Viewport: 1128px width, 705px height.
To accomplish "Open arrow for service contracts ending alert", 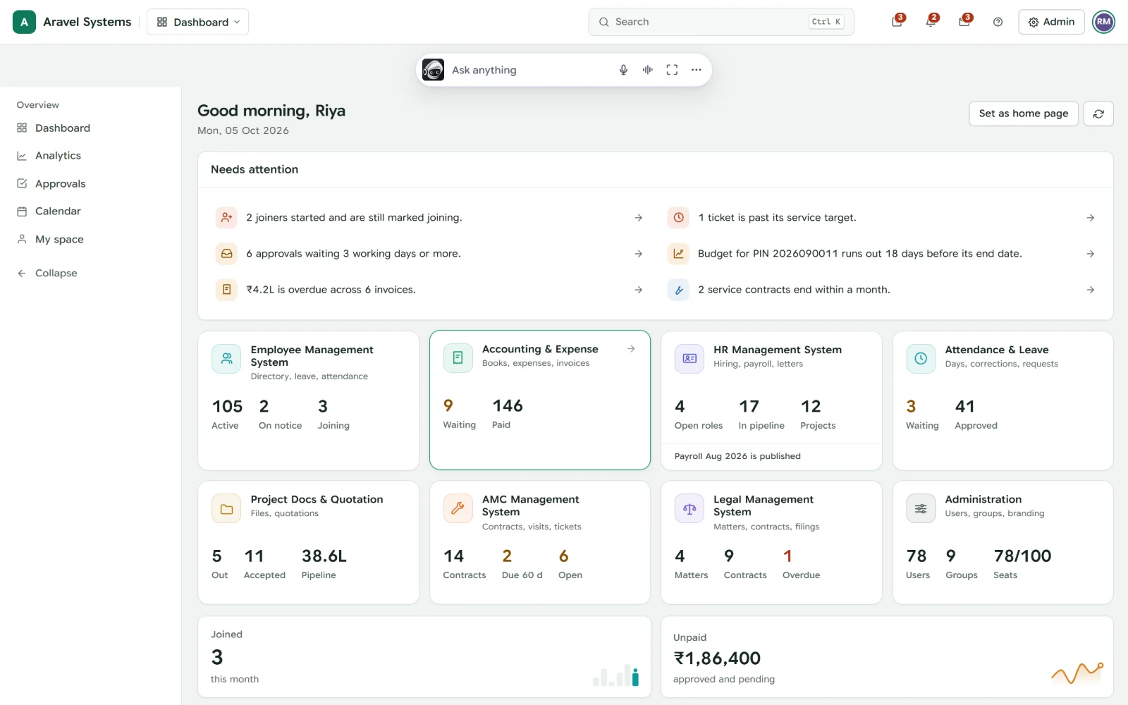I will pyautogui.click(x=1090, y=290).
